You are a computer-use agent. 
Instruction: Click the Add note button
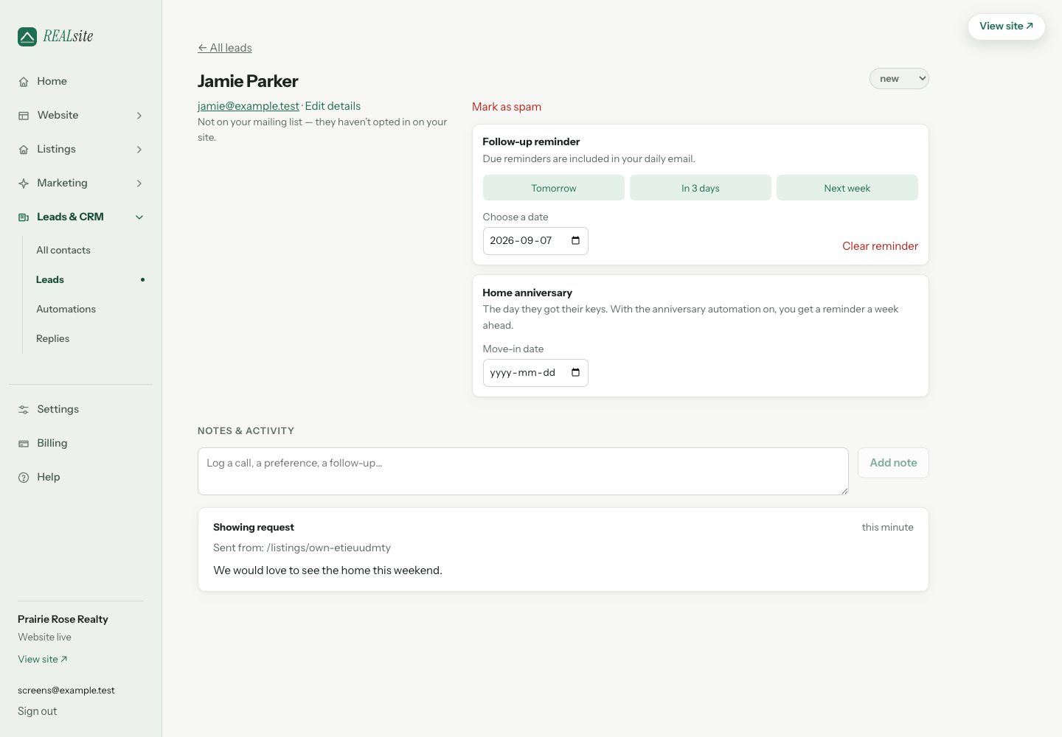893,463
